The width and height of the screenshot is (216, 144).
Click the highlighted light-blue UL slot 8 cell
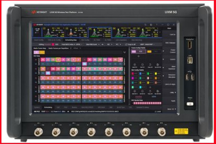[85, 64]
